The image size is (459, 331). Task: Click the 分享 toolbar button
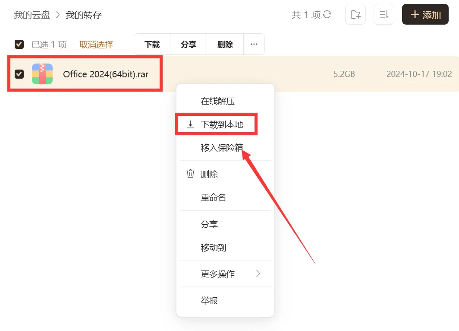click(189, 44)
